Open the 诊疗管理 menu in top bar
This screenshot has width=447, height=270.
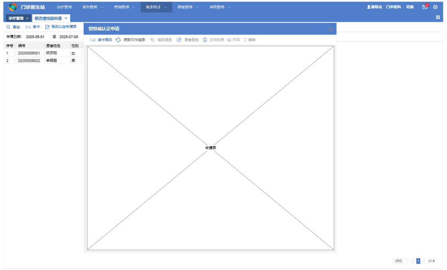click(64, 7)
